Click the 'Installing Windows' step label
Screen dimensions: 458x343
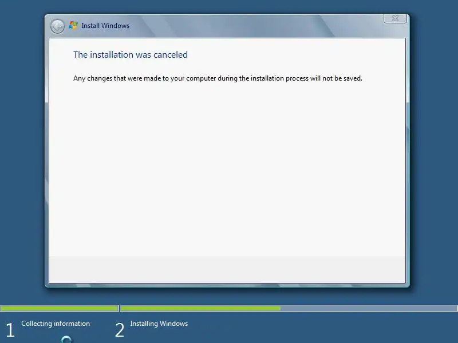click(159, 324)
